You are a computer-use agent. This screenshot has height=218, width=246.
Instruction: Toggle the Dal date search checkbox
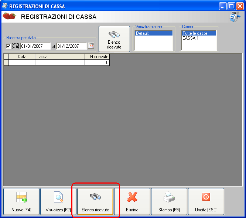pyautogui.click(x=8, y=46)
